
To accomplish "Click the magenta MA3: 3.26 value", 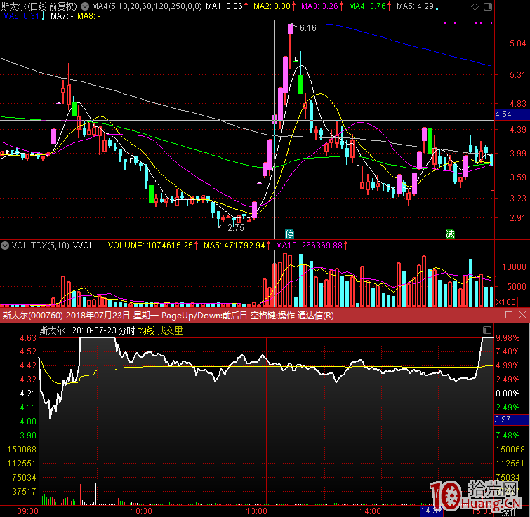I will (x=320, y=6).
